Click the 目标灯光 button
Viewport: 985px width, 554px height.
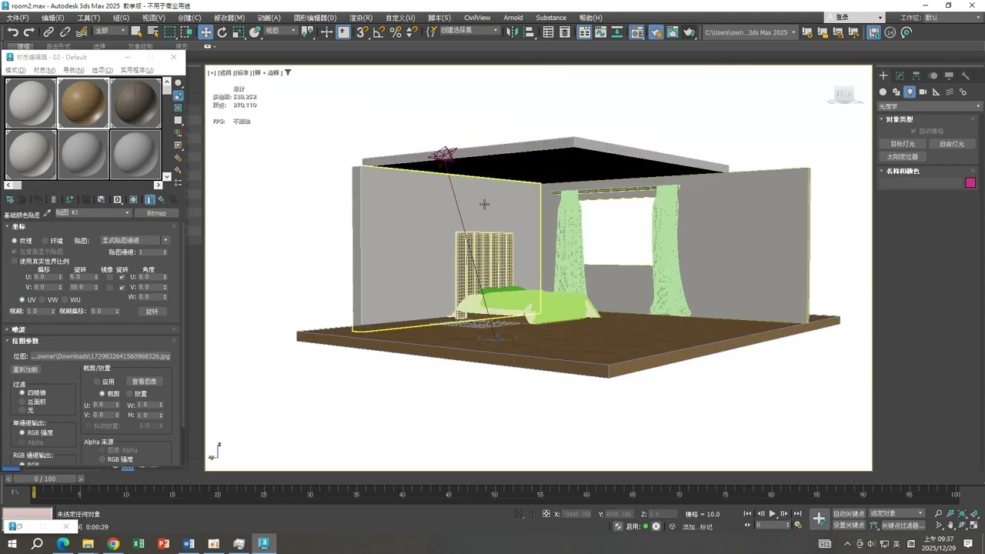tap(903, 144)
